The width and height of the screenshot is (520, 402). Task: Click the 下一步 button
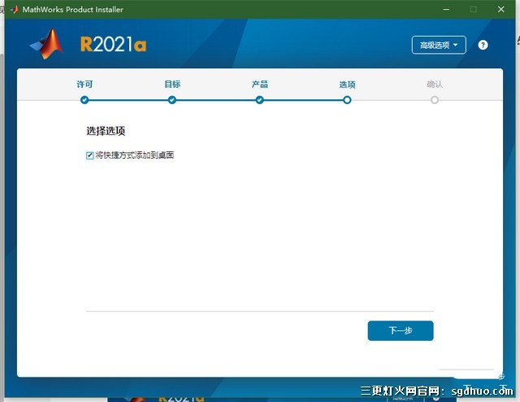pos(401,330)
